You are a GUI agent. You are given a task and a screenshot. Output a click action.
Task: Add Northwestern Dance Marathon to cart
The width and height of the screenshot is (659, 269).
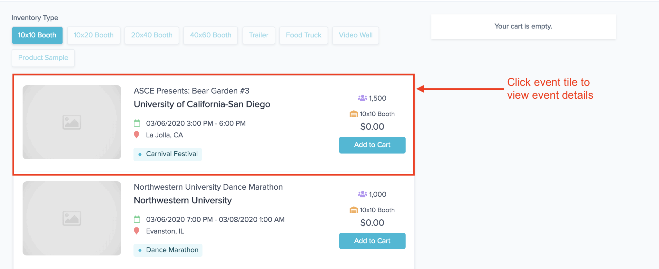(372, 241)
